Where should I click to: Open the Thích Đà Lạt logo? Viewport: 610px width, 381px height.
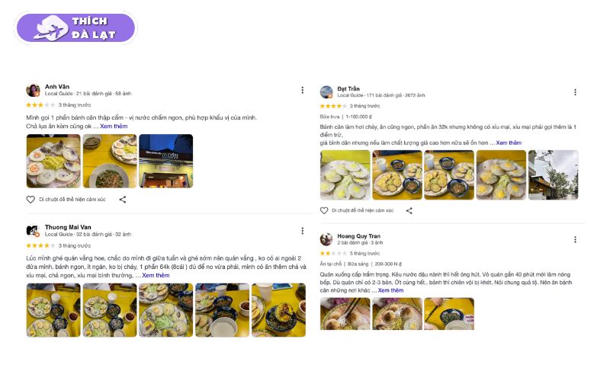75,27
